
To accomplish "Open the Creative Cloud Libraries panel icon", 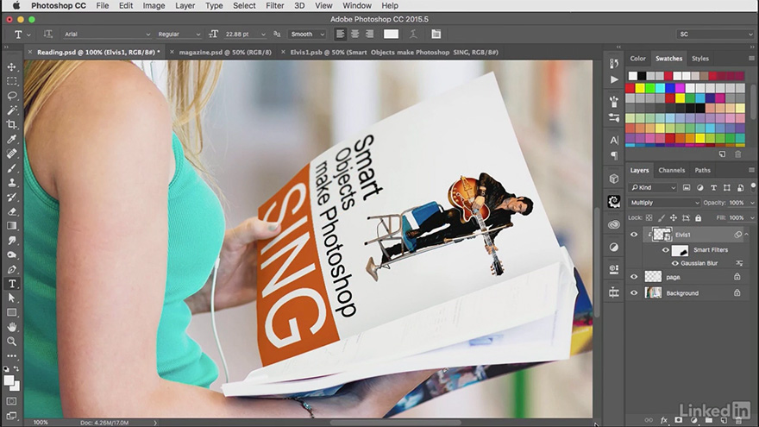I will pos(614,224).
